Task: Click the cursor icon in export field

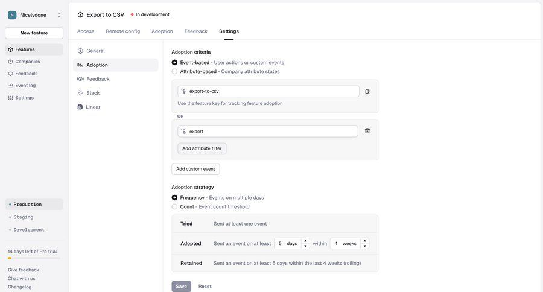Action: [183, 132]
